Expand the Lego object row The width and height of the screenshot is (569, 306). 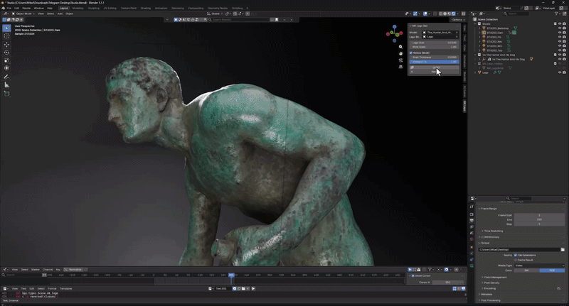pyautogui.click(x=475, y=72)
